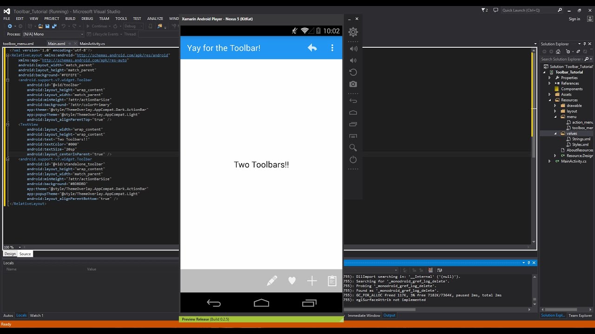
Task: Click the Quick Launch search box
Action: tap(533, 10)
